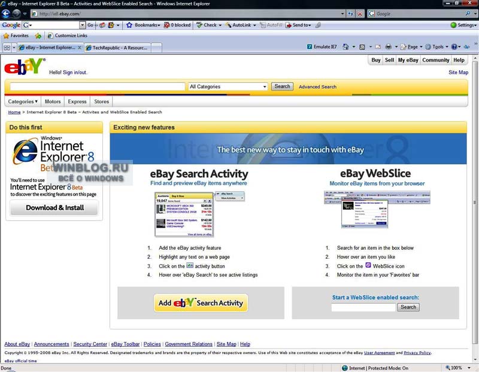Screen dimensions: 479x372
Task: Run the Google toolbar spell Check
Action: pyautogui.click(x=207, y=25)
